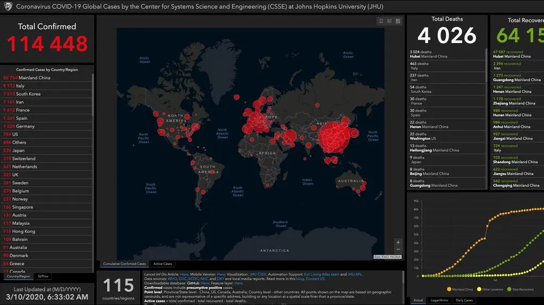Open the WHO data source link
544x305 pixels.
[x=172, y=279]
